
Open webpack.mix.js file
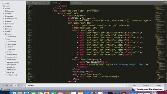coord(12,75)
